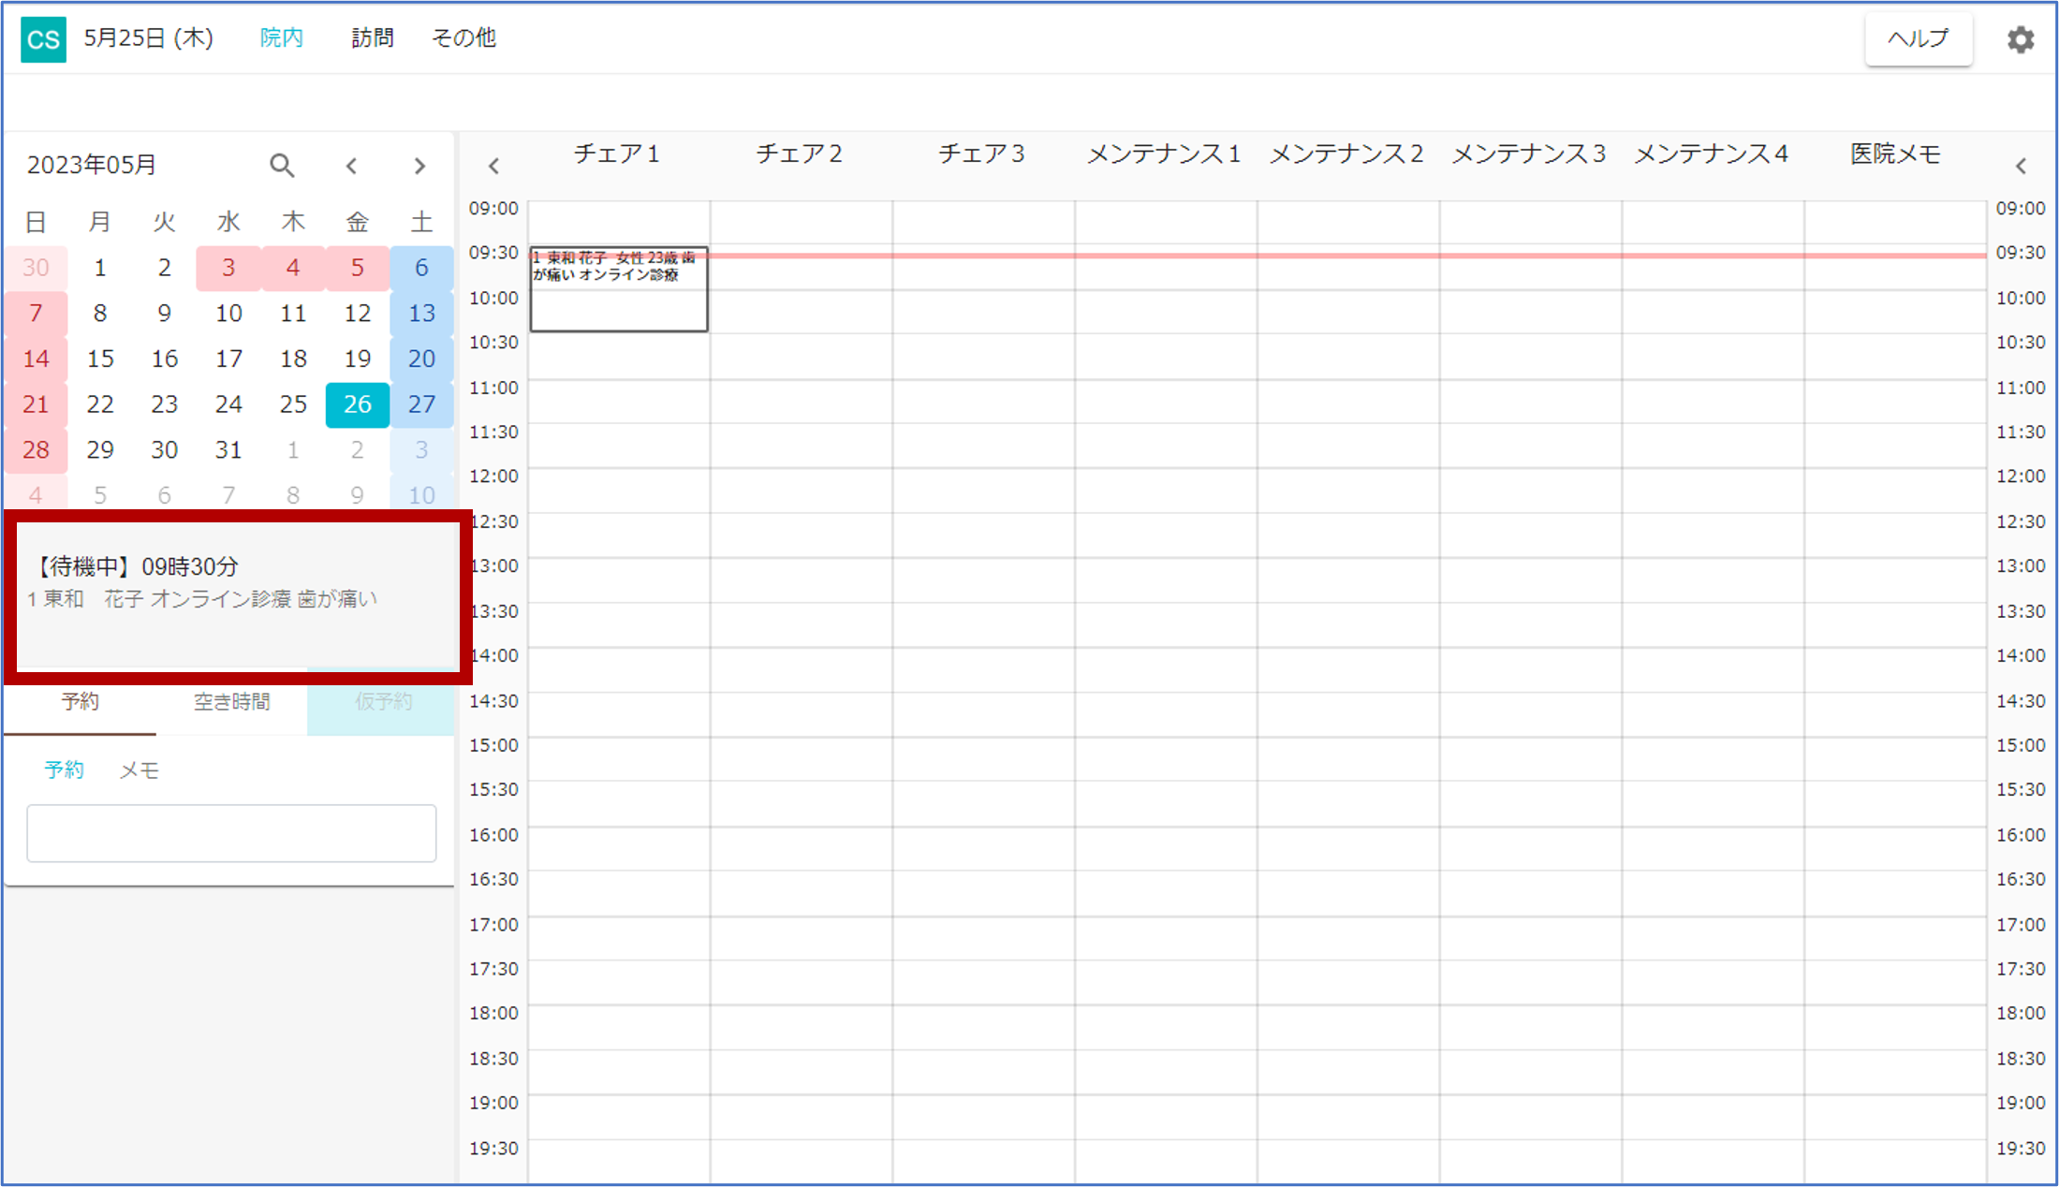Go to previous month in calendar
Image resolution: width=2059 pixels, height=1187 pixels.
pos(351,166)
